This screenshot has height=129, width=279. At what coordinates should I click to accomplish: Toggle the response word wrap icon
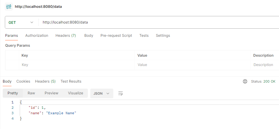[120, 93]
